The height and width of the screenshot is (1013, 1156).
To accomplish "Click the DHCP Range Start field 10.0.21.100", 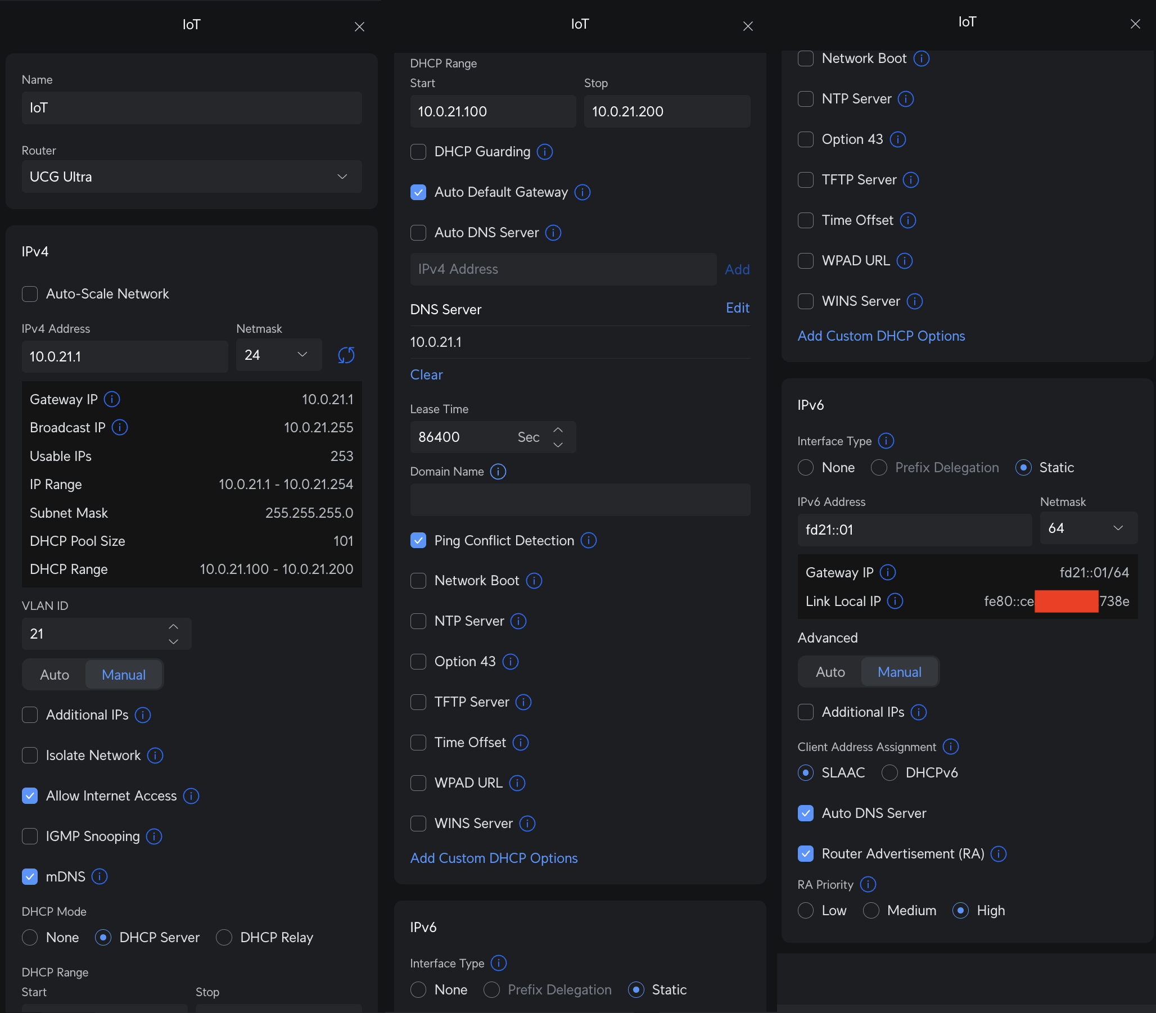I will 493,112.
